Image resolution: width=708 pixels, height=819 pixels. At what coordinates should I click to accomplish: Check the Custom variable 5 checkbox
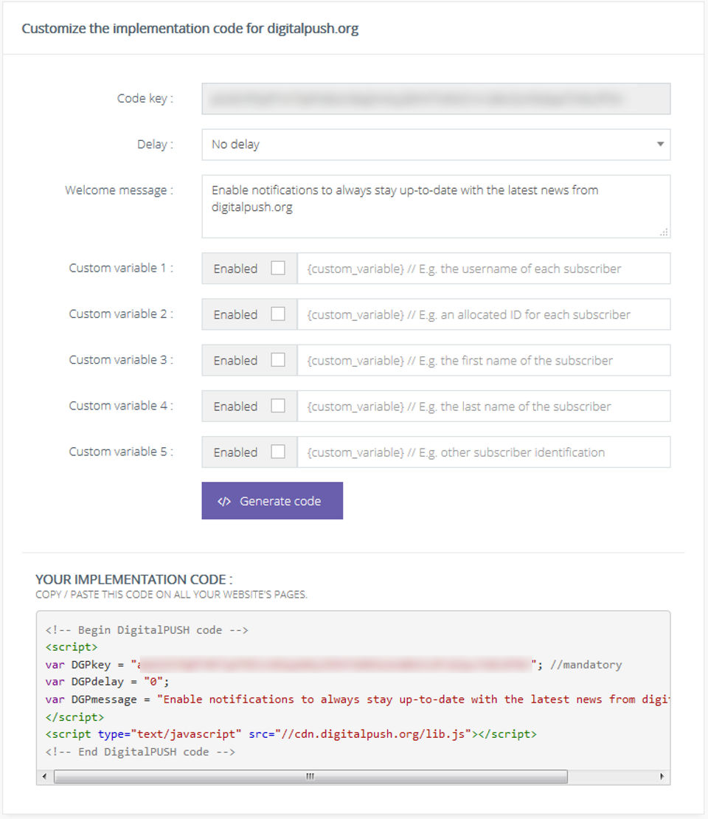pos(278,452)
